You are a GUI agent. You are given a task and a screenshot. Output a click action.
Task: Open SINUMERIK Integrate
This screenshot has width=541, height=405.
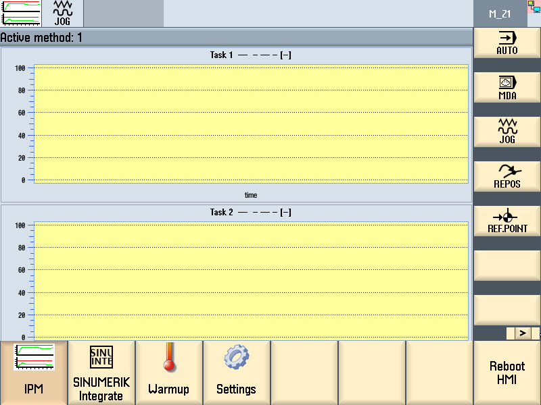(x=101, y=373)
